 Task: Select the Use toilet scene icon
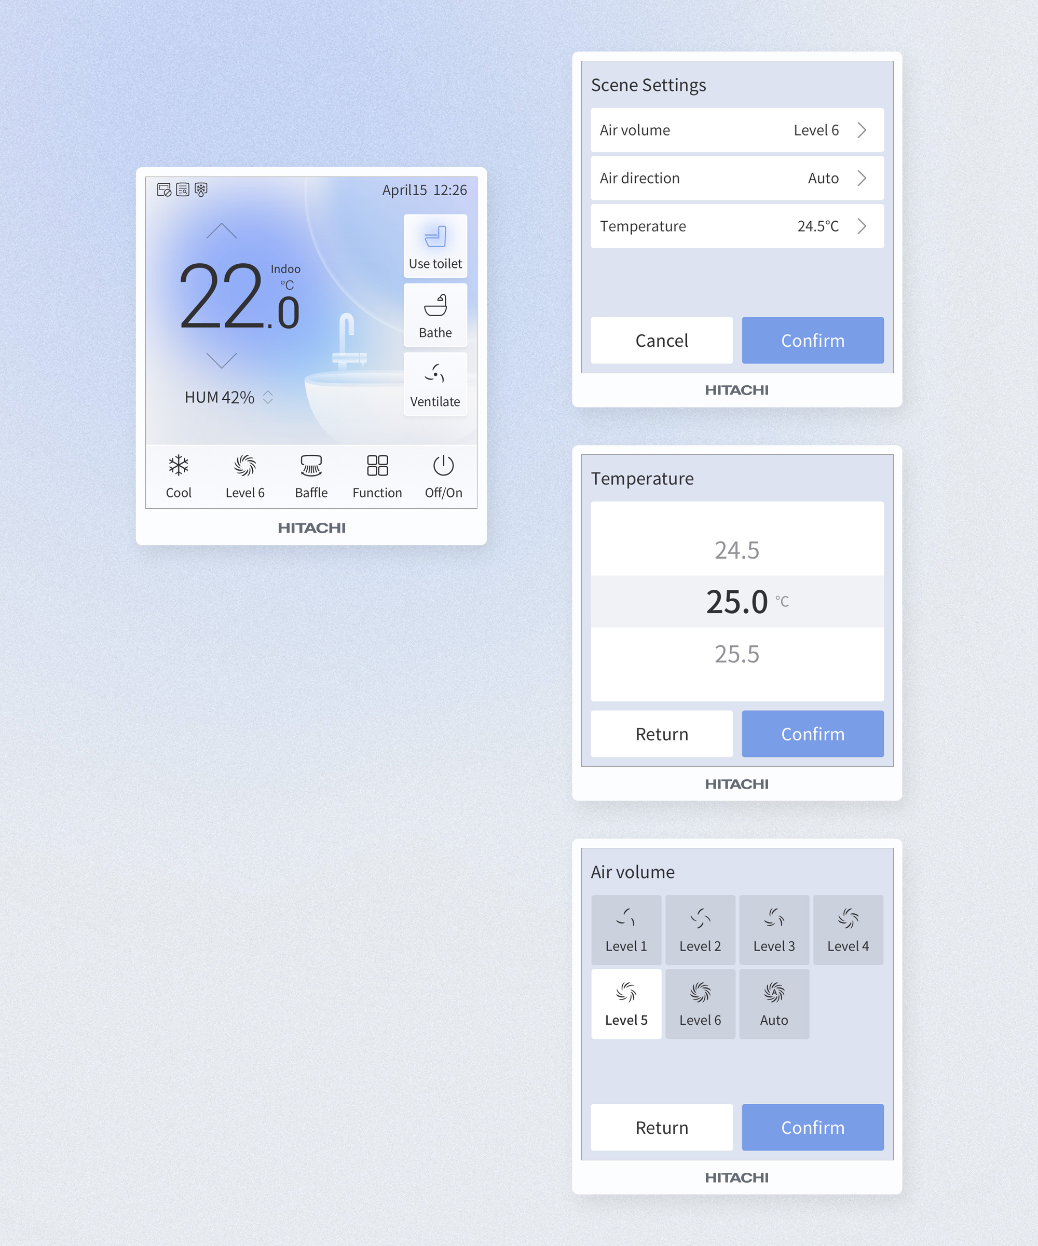(435, 239)
